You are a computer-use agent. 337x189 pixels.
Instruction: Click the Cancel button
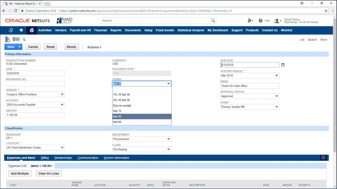pos(33,47)
